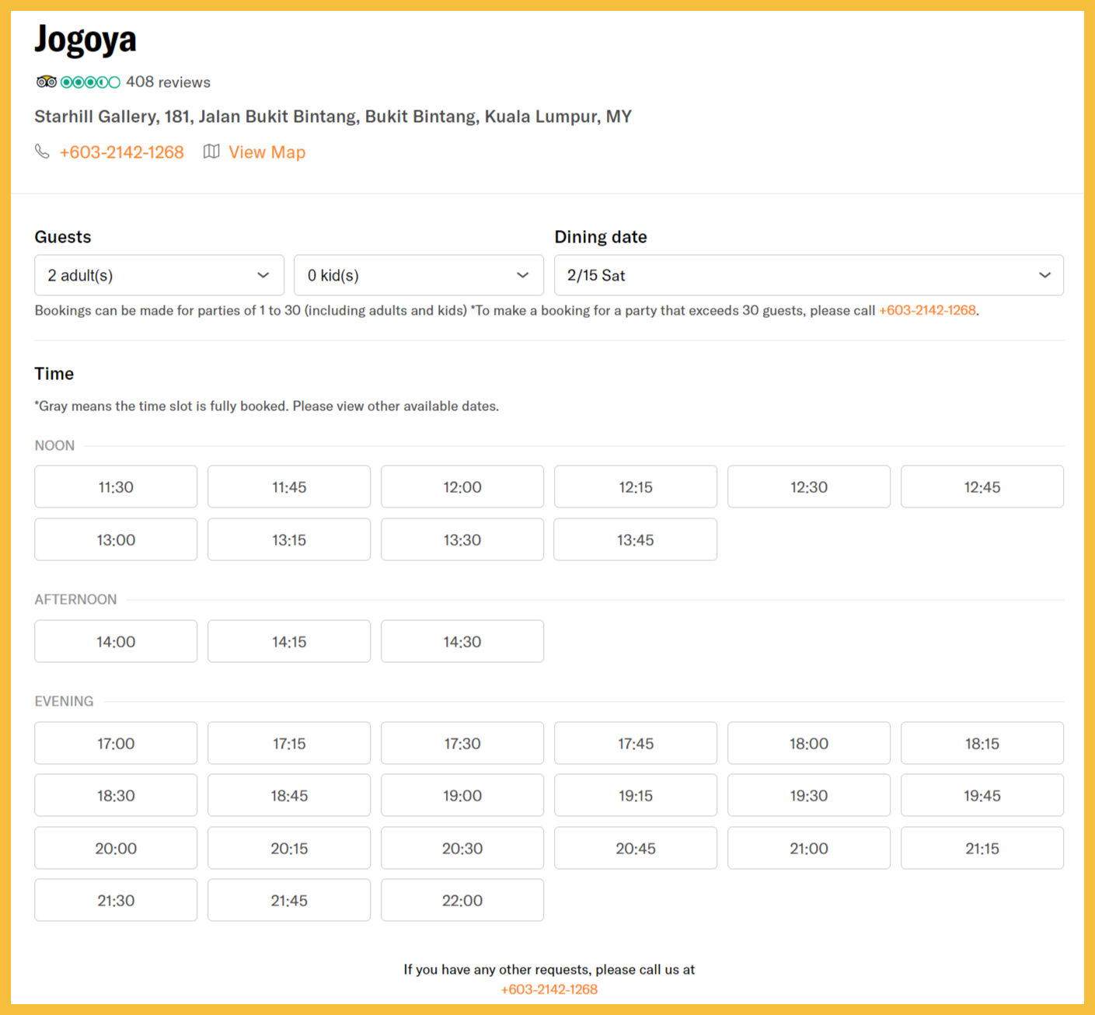The image size is (1095, 1015).
Task: Expand the kids count dropdown
Action: (x=418, y=275)
